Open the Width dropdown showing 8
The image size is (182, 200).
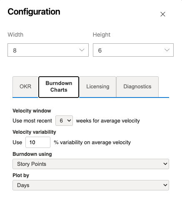point(48,50)
